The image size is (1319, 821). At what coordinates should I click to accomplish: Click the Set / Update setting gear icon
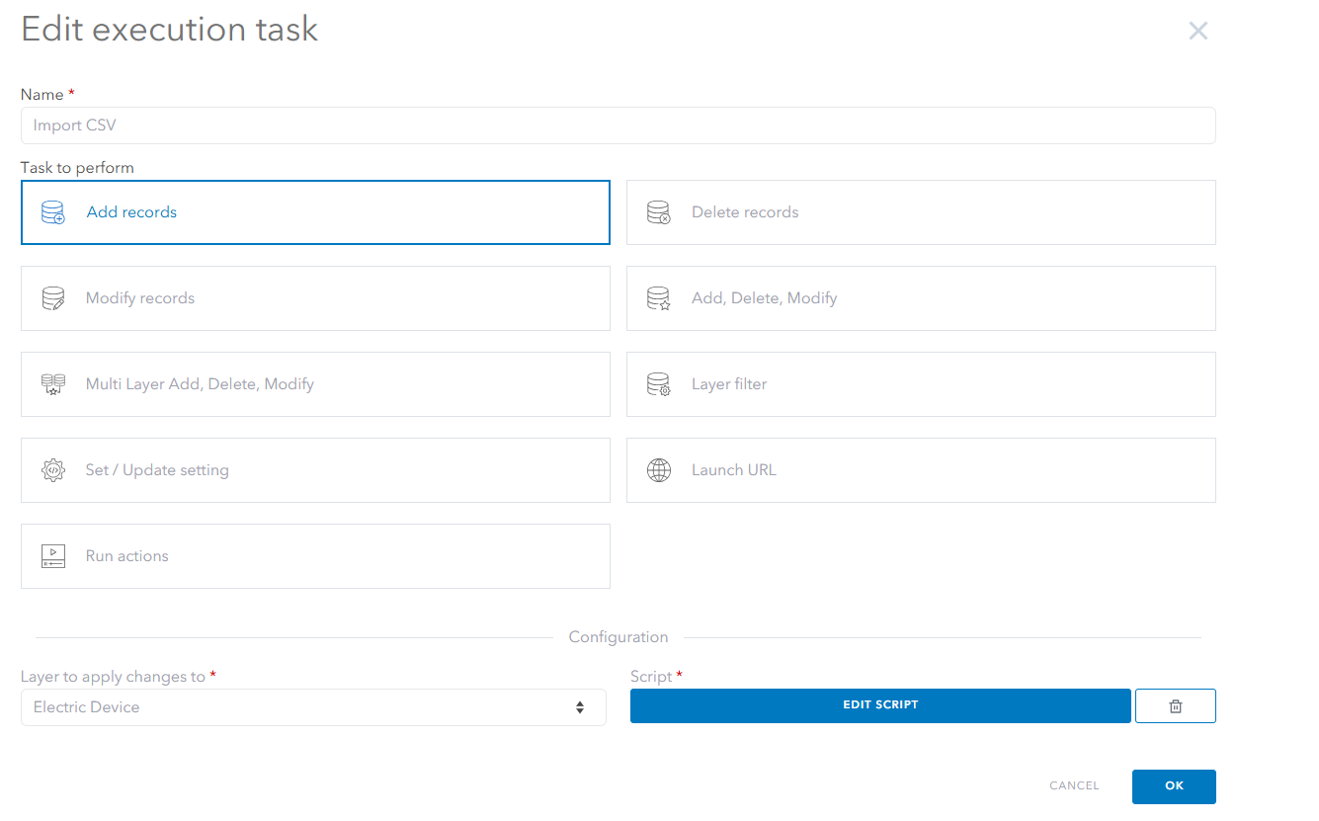(53, 470)
